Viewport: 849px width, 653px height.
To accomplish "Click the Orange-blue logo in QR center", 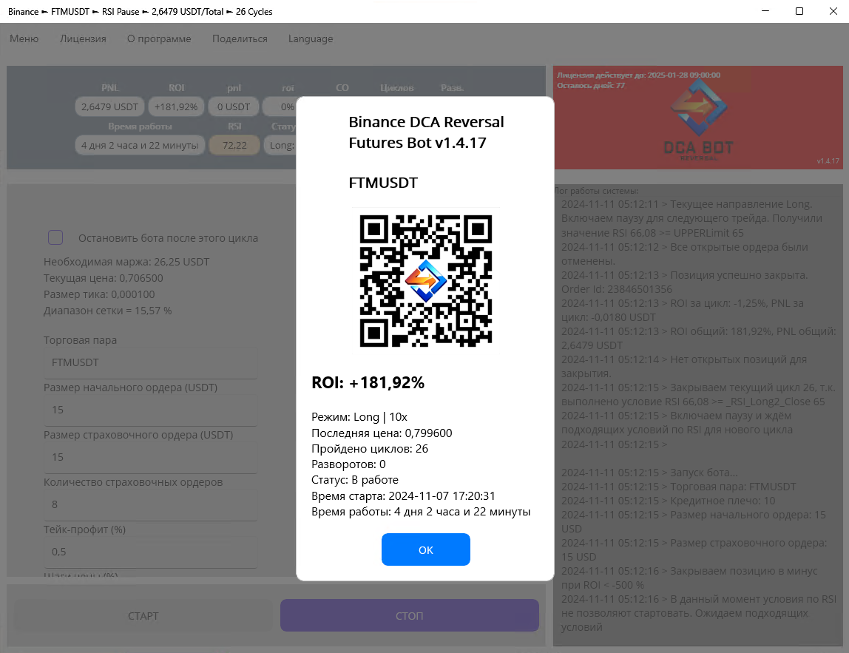I will [x=425, y=280].
